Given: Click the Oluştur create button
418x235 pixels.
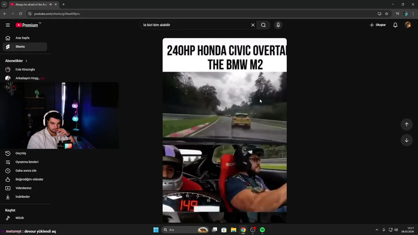Looking at the screenshot, I should 378,25.
